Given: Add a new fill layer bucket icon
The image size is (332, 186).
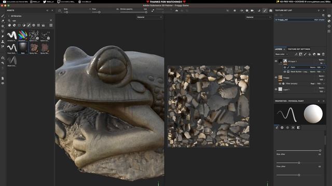Looking at the screenshot, I should (x=310, y=54).
